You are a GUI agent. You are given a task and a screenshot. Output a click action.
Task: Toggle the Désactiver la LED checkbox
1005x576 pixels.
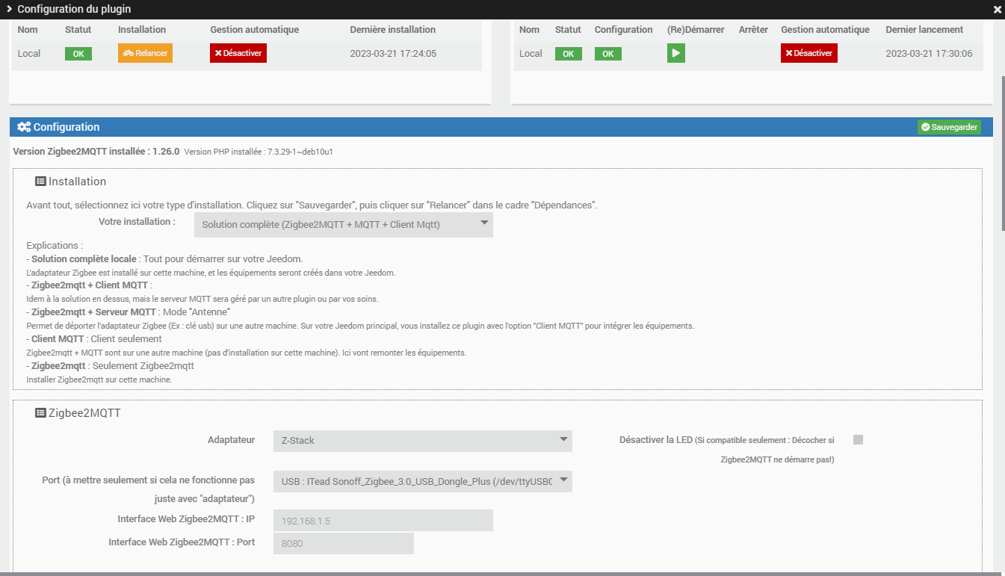(x=858, y=440)
